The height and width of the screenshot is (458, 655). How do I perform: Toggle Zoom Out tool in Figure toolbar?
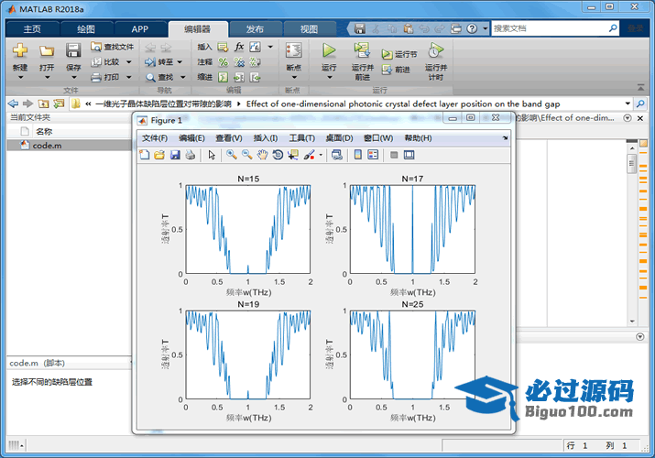click(246, 155)
